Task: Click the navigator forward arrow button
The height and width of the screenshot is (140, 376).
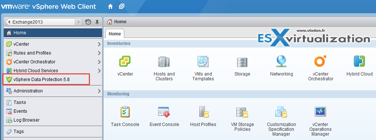Action: [79, 22]
